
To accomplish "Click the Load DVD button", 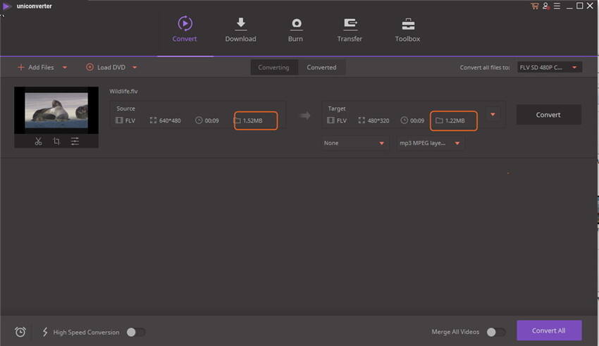I will click(x=106, y=68).
